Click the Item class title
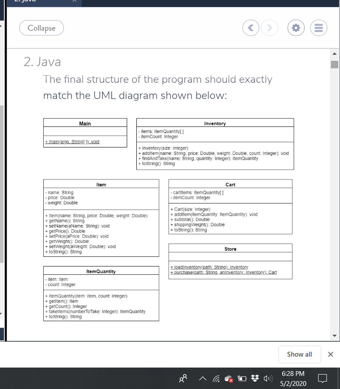The image size is (340, 389). (x=101, y=185)
